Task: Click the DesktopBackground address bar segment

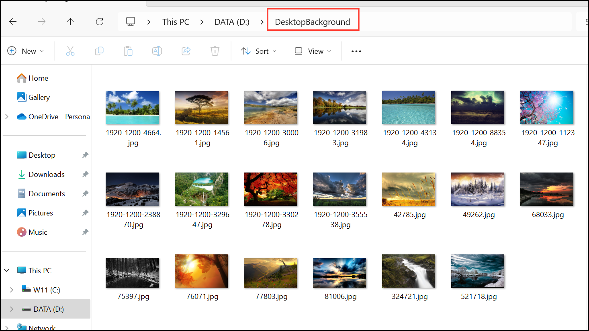Action: point(313,22)
